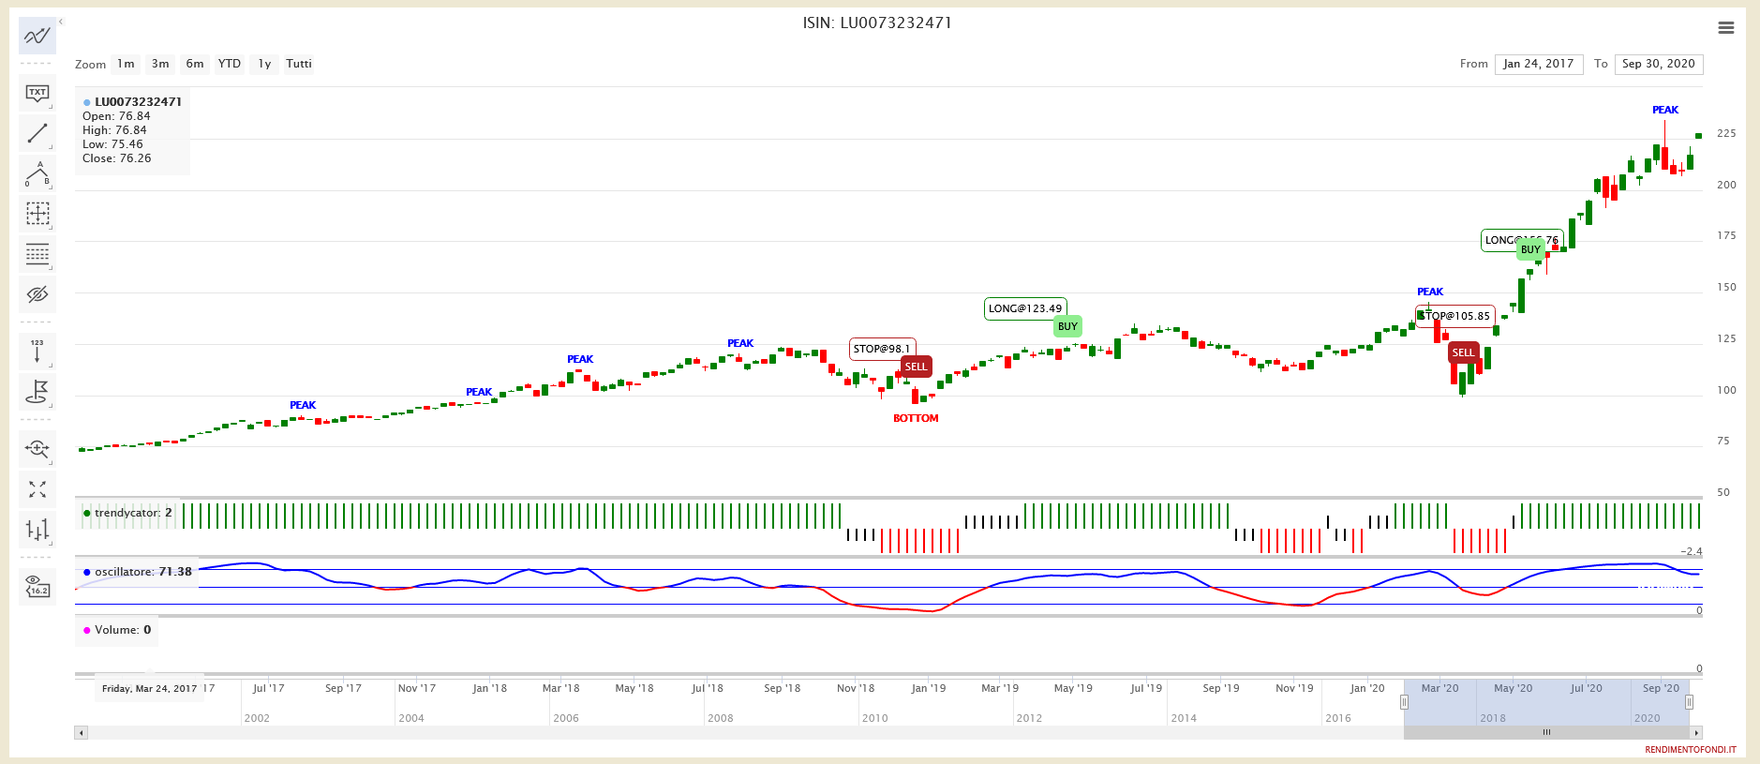
Task: Select the line segment drawing tool
Action: [37, 133]
